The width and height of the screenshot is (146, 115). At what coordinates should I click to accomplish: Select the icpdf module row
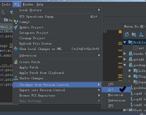pos(139,93)
